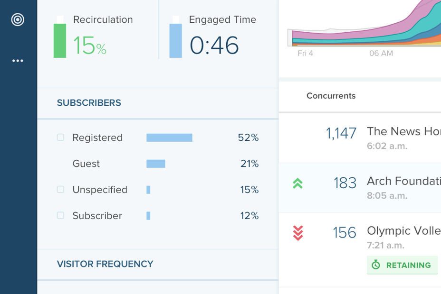Click the Retaining badge

pyautogui.click(x=402, y=265)
